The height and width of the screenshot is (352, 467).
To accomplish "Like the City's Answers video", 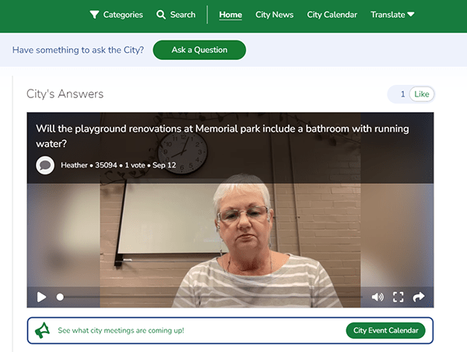I will (421, 94).
